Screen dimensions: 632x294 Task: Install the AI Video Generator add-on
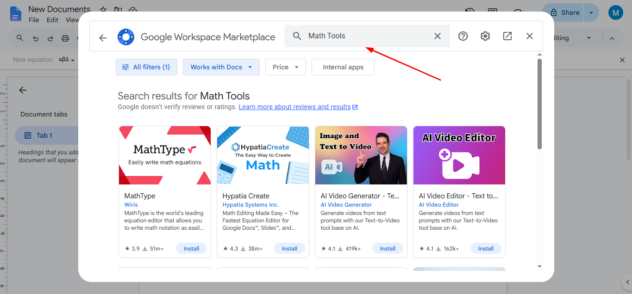pos(388,249)
